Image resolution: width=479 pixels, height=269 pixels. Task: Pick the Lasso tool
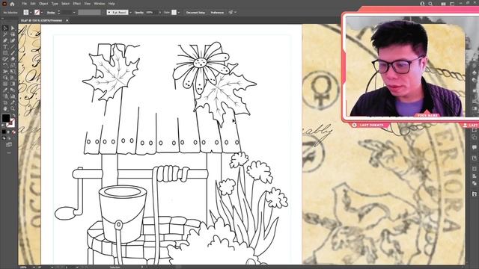click(13, 34)
